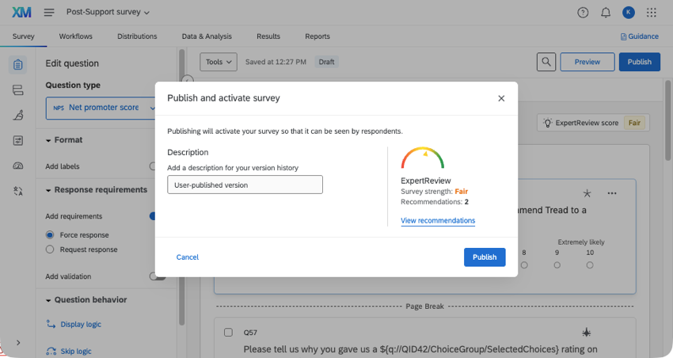Open the Display logic link
The height and width of the screenshot is (358, 673).
[81, 324]
